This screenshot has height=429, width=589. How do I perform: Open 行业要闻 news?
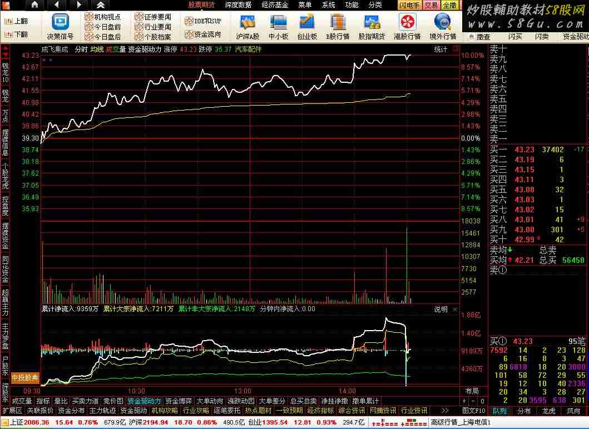[x=153, y=27]
